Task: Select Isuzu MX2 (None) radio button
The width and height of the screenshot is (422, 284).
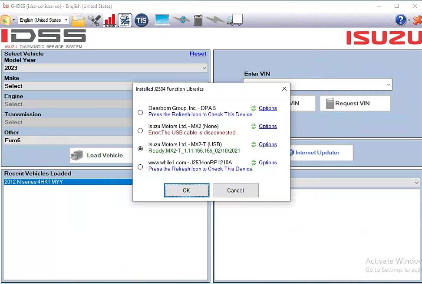Action: 140,131
